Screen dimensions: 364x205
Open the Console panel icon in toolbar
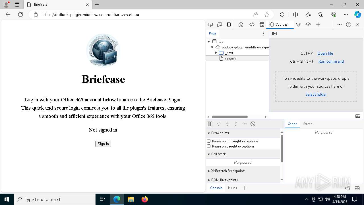pyautogui.click(x=262, y=24)
